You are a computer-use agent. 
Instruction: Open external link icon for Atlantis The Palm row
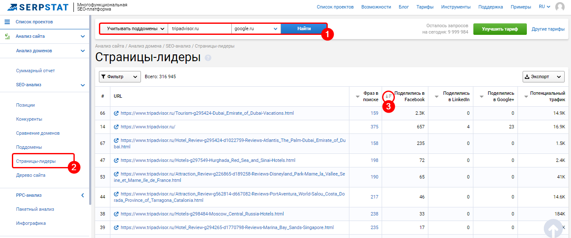(x=116, y=140)
